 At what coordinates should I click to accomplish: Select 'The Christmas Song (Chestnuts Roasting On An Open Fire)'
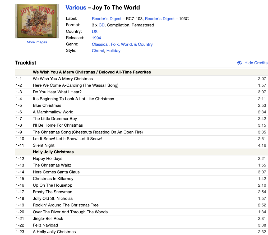(x=88, y=132)
